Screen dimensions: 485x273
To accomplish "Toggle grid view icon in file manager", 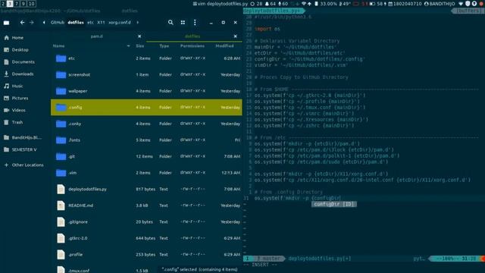I will (183, 23).
